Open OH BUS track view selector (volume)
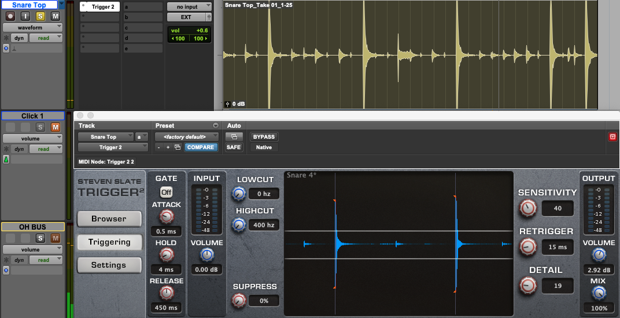 coord(32,250)
